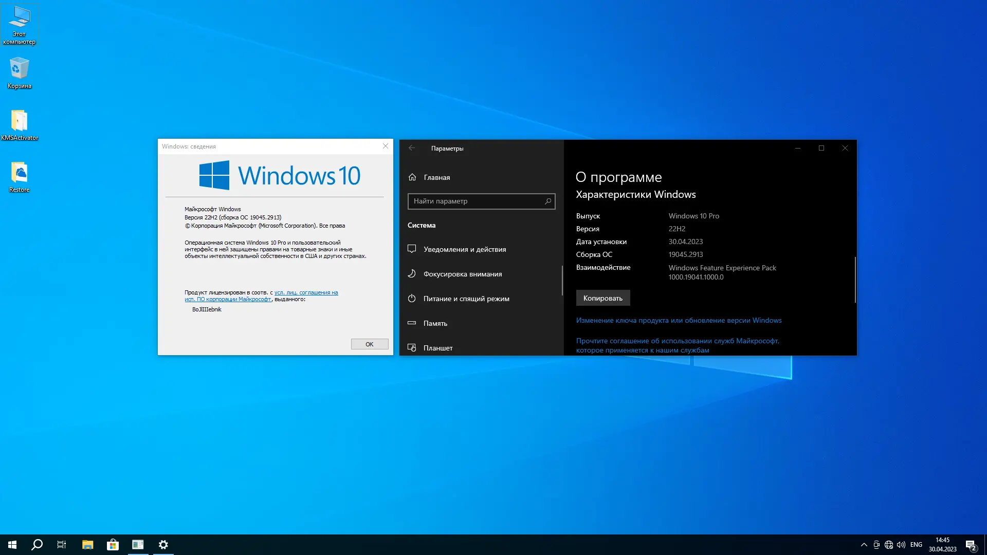Screen dimensions: 987x555
Task: Open Microsoft Store from the taskbar
Action: [113, 545]
